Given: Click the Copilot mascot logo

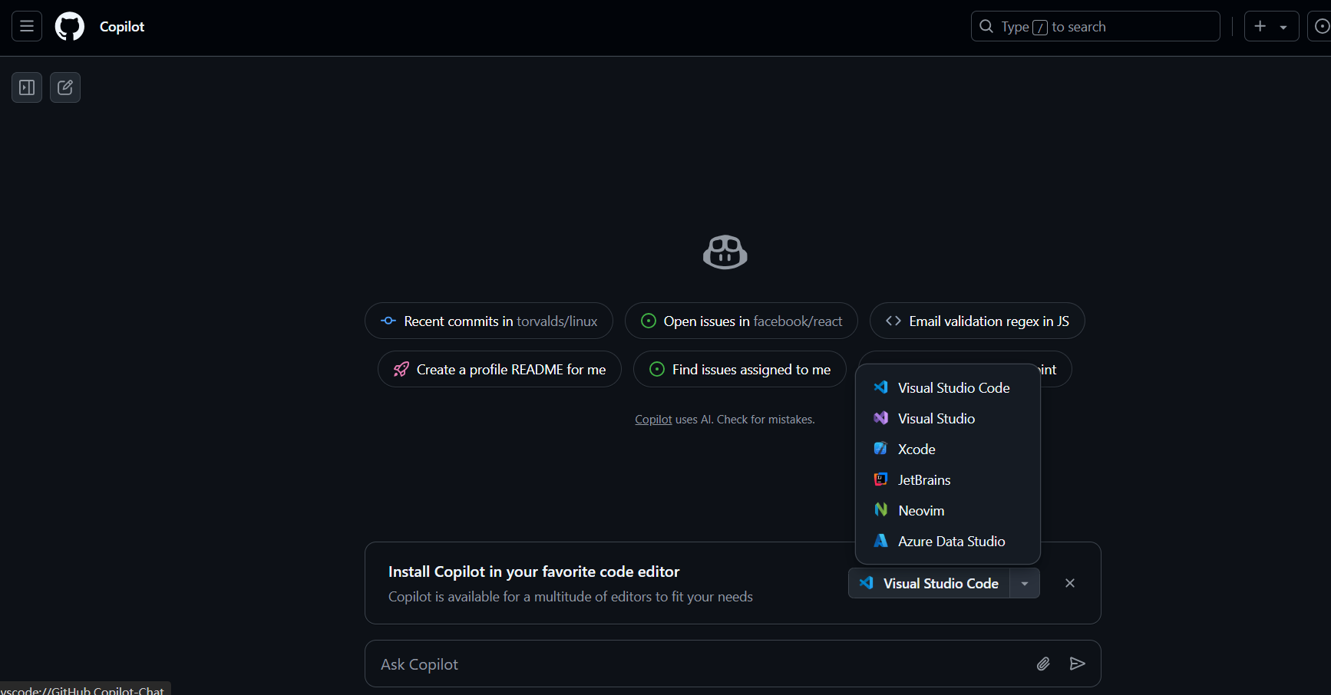Looking at the screenshot, I should click(725, 252).
